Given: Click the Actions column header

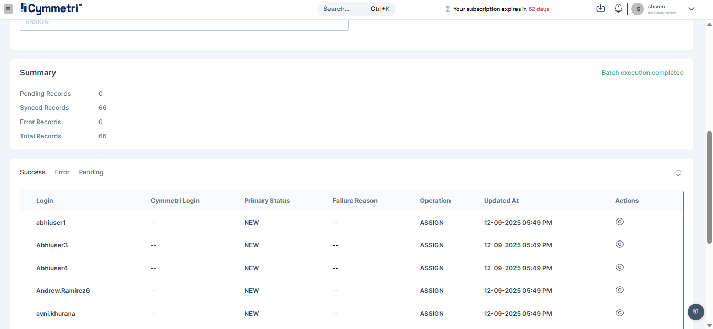Looking at the screenshot, I should (x=627, y=201).
